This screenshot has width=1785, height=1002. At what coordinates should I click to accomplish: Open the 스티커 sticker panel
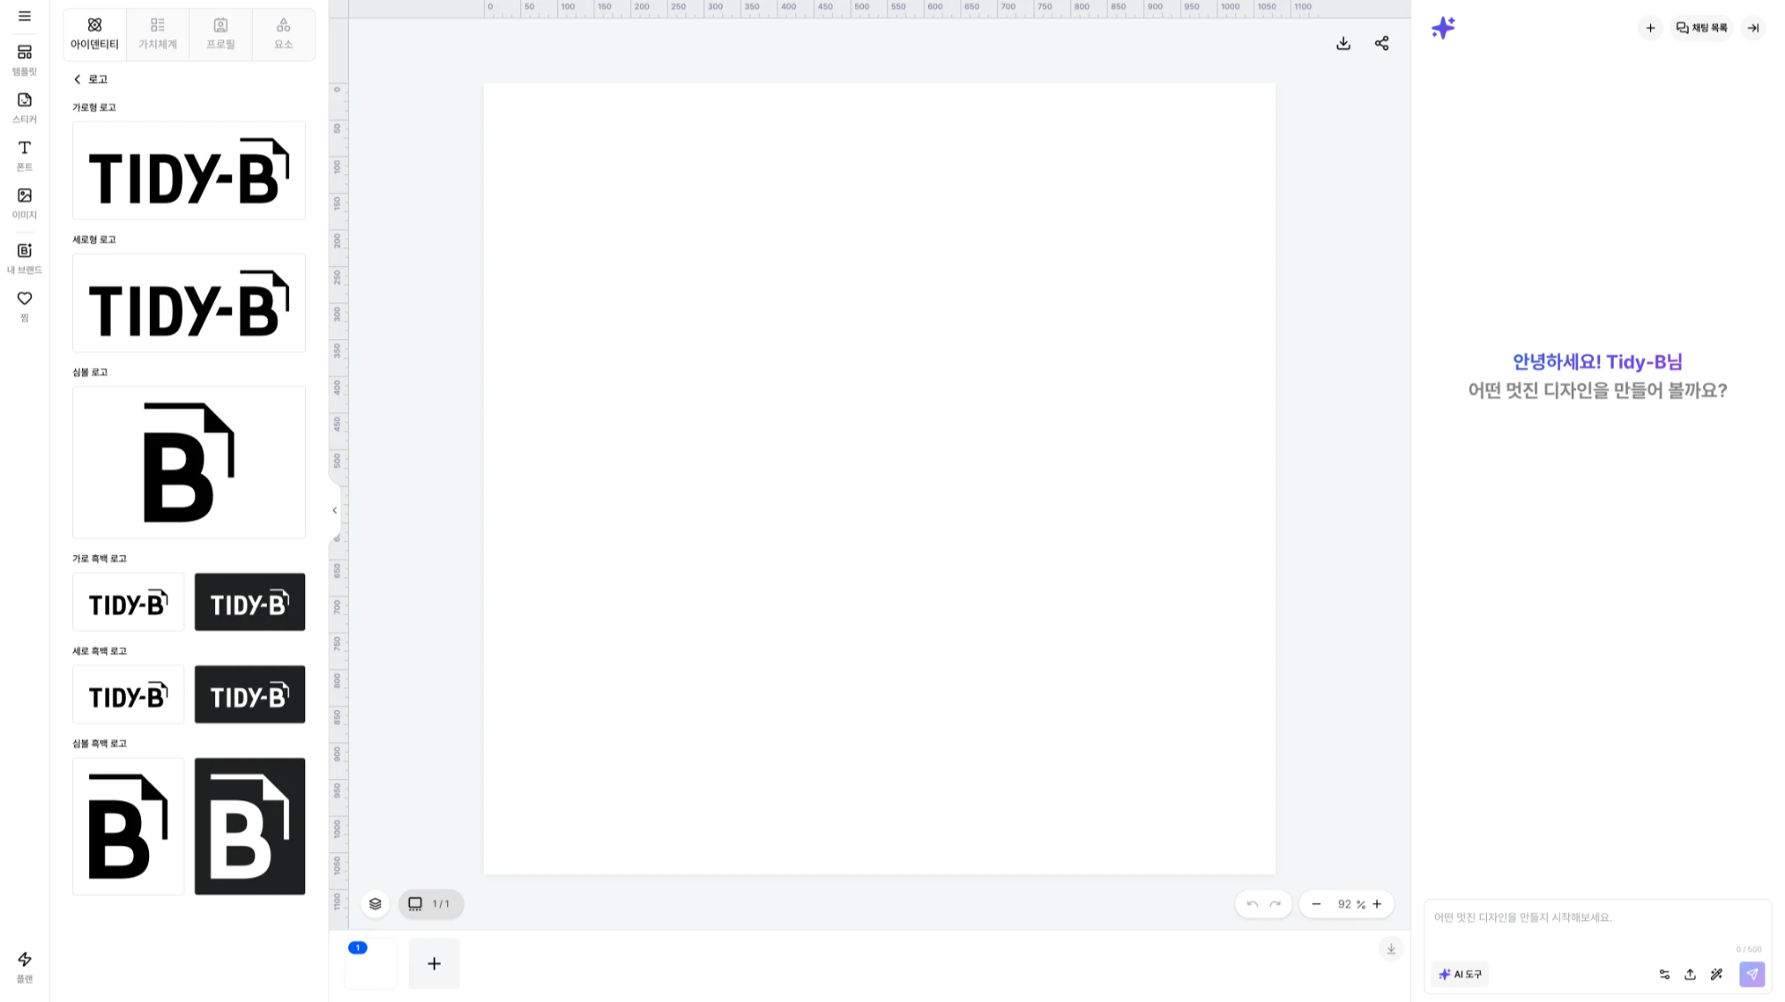24,107
